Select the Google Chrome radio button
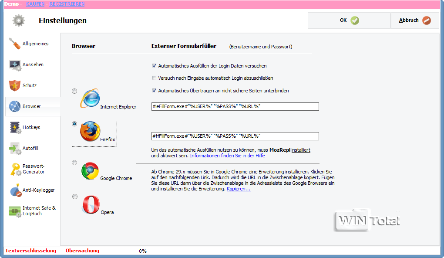This screenshot has width=444, height=258. (x=74, y=163)
